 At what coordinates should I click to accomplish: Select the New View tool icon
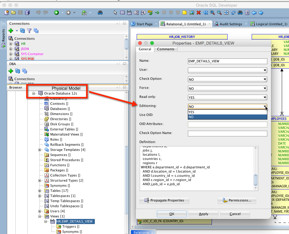[129, 13]
